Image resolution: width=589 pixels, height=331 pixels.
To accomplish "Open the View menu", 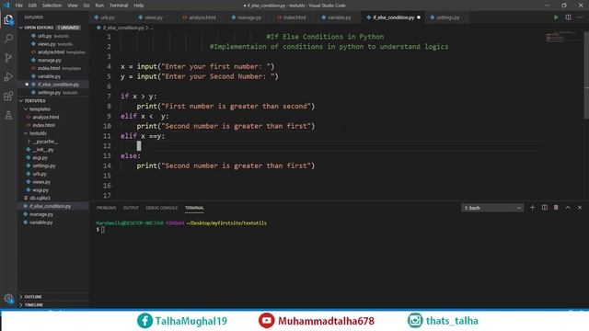I will 72,6.
